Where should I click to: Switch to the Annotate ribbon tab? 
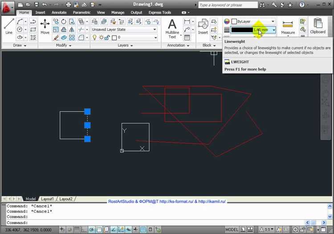click(59, 12)
